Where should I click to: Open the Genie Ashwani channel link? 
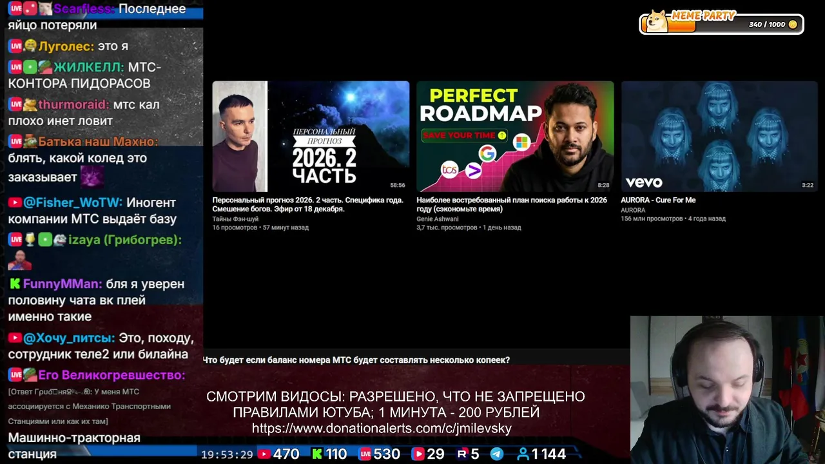coord(438,219)
